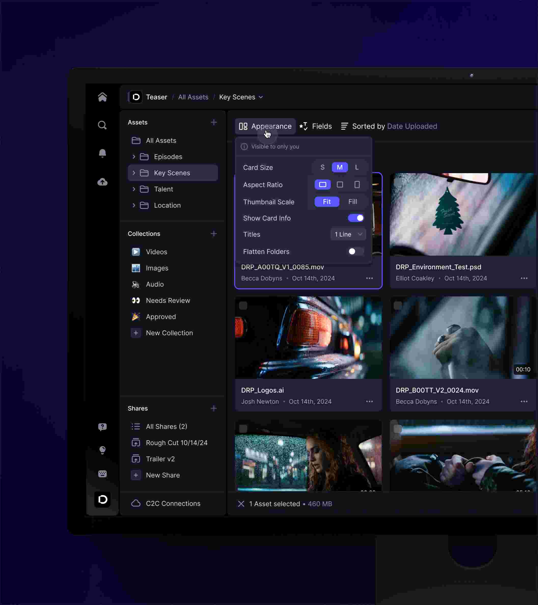Image resolution: width=538 pixels, height=605 pixels.
Task: Choose large card size L
Action: [357, 167]
